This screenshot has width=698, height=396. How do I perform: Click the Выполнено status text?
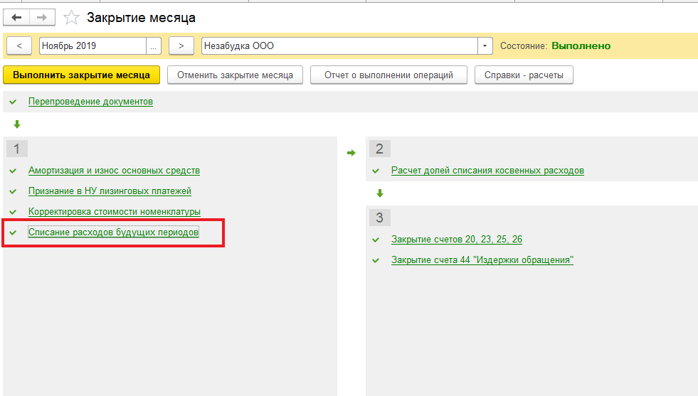tap(581, 46)
